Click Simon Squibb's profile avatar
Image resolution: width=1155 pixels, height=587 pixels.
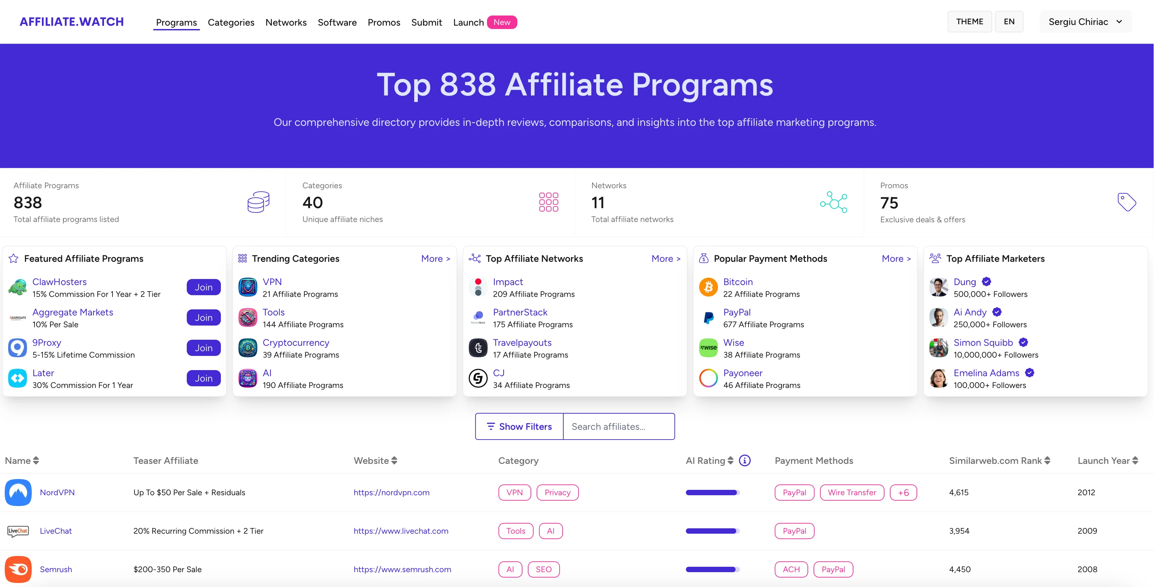[x=939, y=348]
